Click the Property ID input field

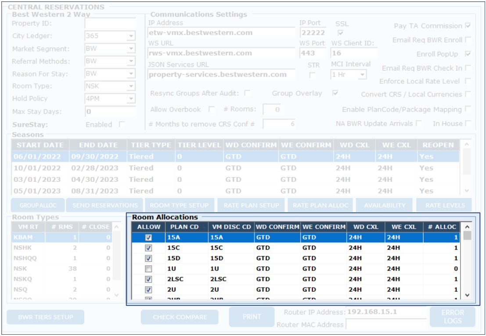(x=110, y=24)
